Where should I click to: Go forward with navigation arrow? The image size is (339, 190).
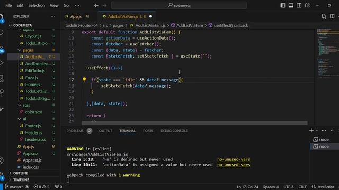(x=105, y=5)
